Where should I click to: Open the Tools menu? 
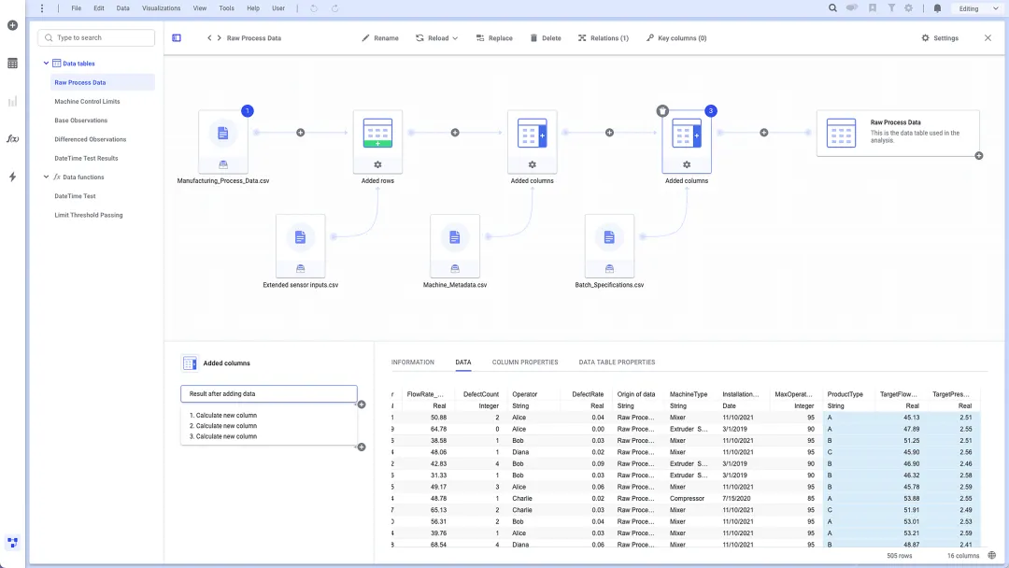coord(226,8)
